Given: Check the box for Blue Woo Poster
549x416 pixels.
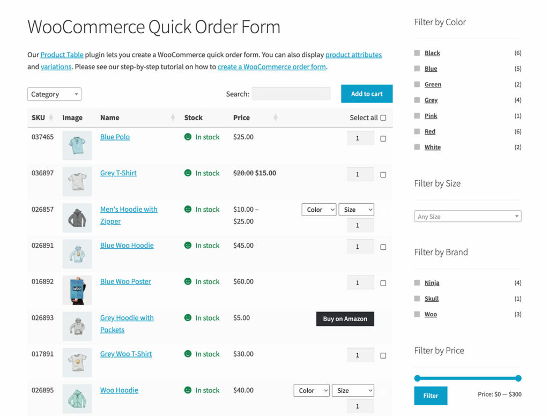Looking at the screenshot, I should tap(383, 283).
